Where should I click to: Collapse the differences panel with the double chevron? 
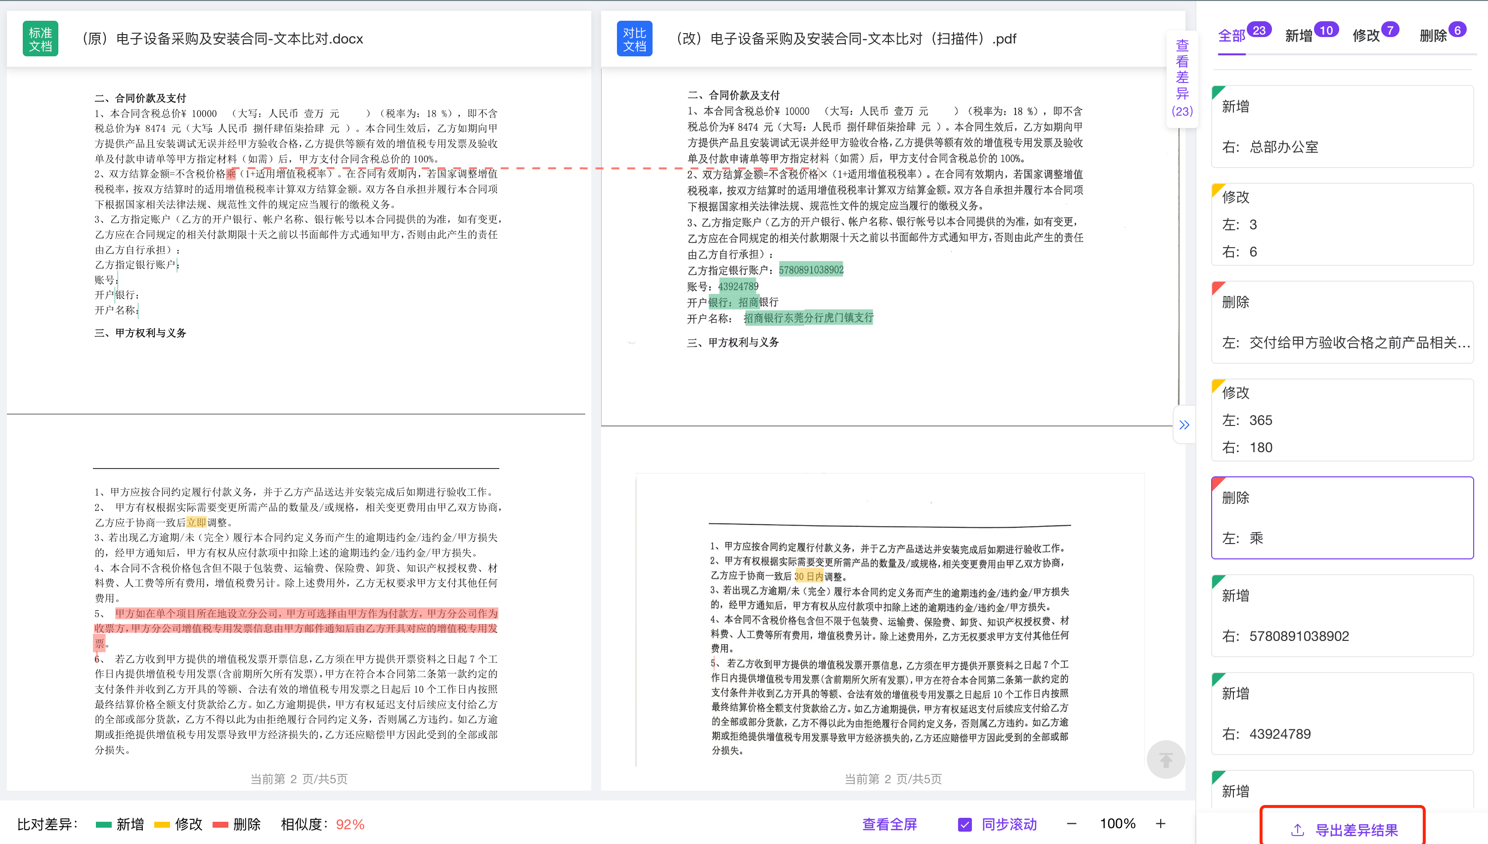coord(1184,425)
